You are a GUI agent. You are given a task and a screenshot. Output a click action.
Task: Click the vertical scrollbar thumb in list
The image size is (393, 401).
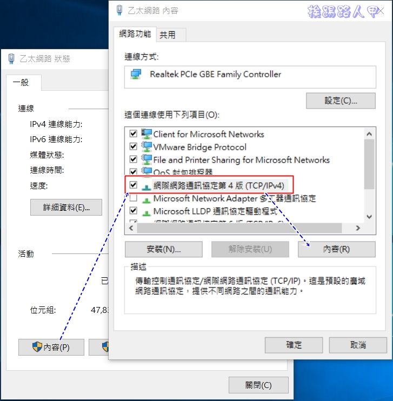[369, 164]
